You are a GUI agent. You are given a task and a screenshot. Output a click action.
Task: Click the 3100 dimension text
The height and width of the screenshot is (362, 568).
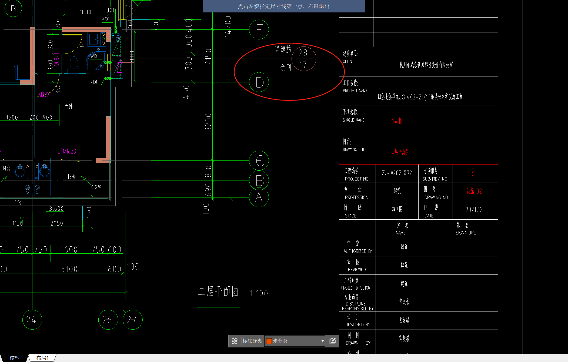point(69,269)
